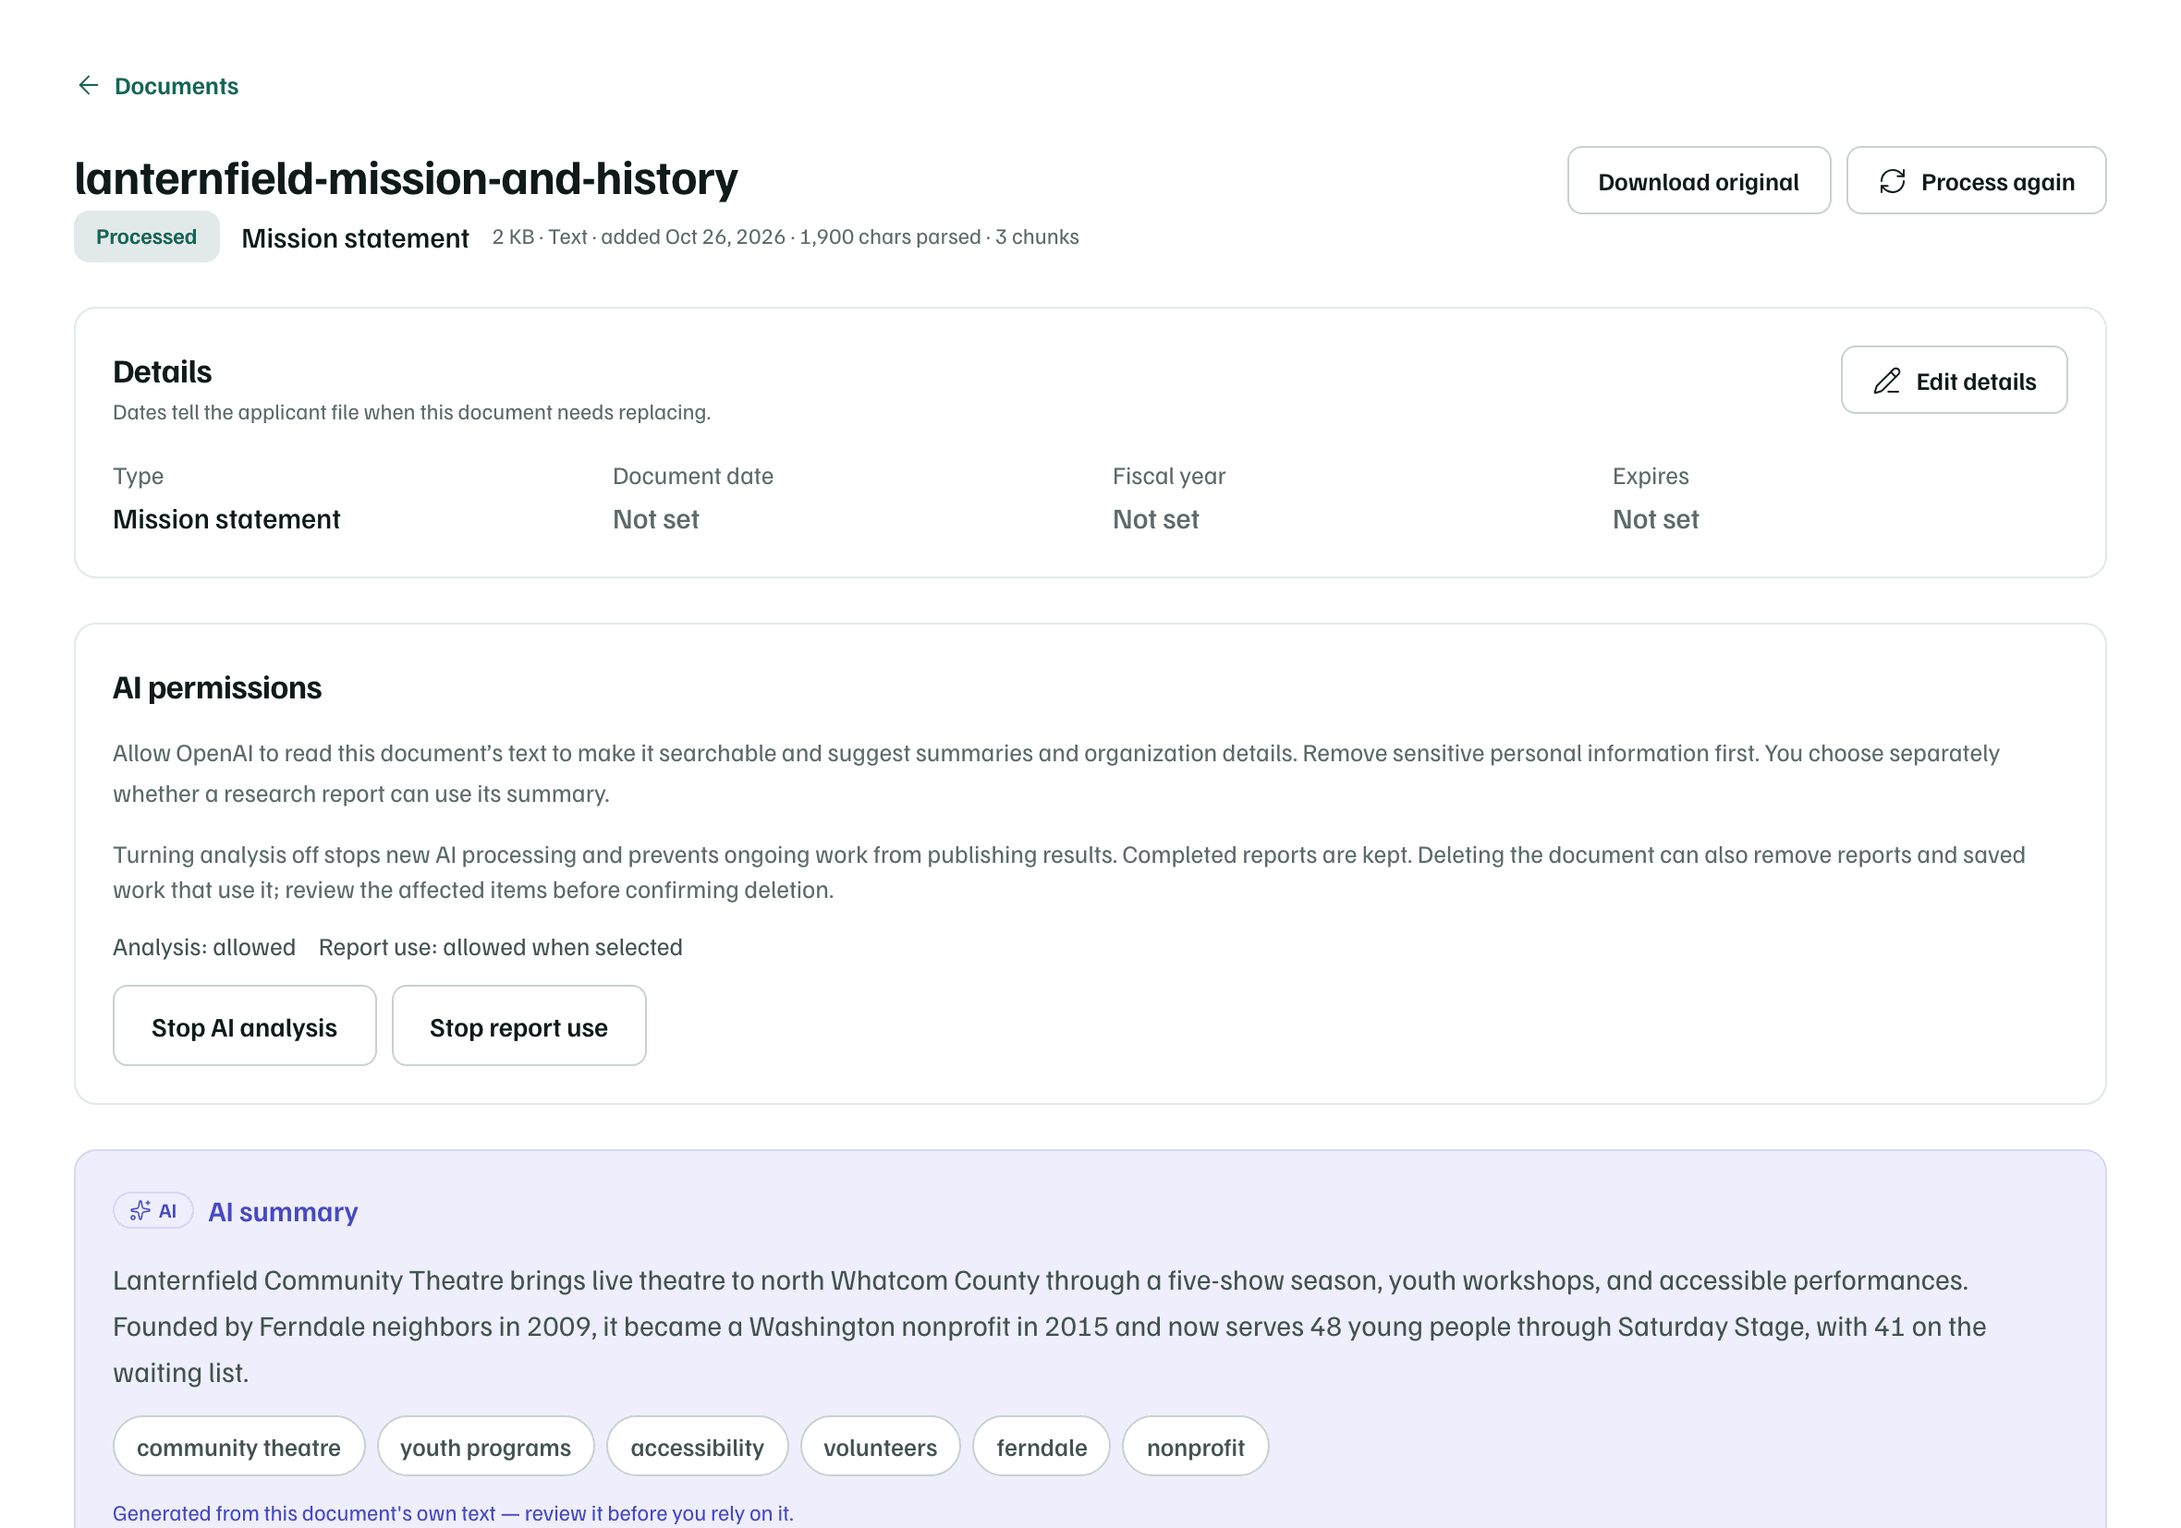
Task: Select the community theatre tag
Action: pyautogui.click(x=238, y=1446)
